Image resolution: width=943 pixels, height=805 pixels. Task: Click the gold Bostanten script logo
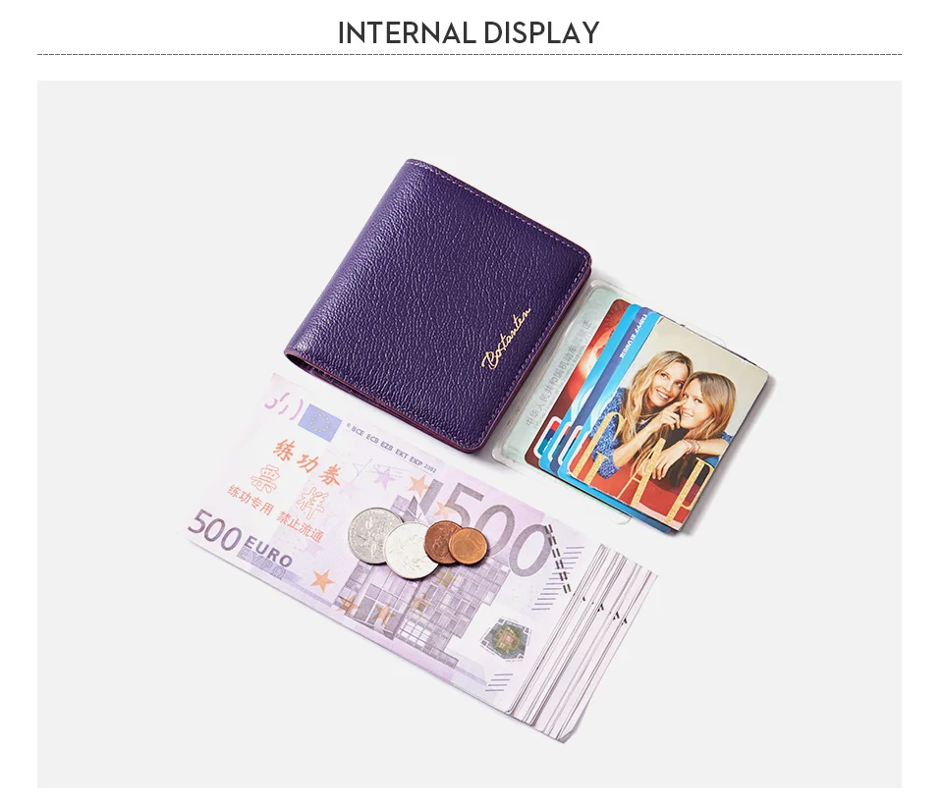[507, 338]
